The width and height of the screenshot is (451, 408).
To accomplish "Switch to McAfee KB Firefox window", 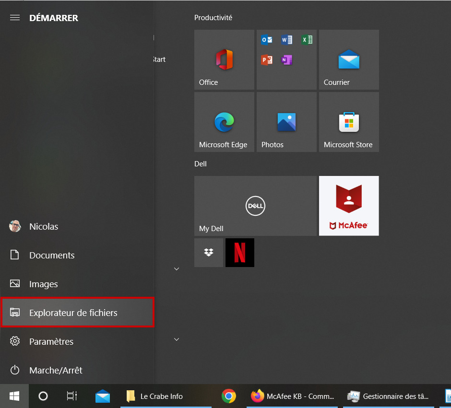I will coord(292,396).
